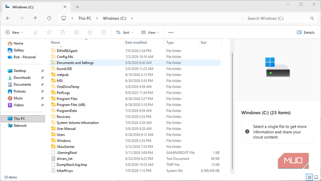The image size is (321, 181).
Task: Select the PerfLogs folder
Action: [135, 93]
